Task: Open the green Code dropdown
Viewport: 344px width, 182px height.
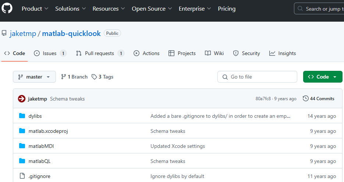Action: [x=322, y=77]
